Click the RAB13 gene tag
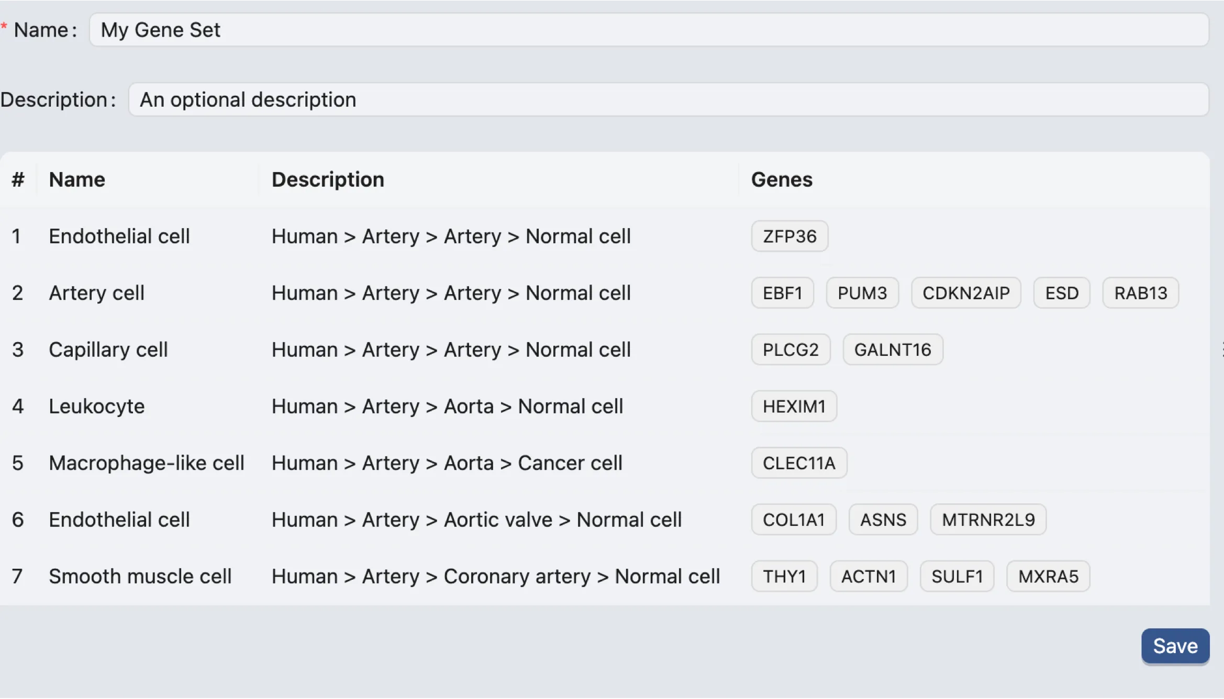Viewport: 1224px width, 699px height. (1140, 293)
